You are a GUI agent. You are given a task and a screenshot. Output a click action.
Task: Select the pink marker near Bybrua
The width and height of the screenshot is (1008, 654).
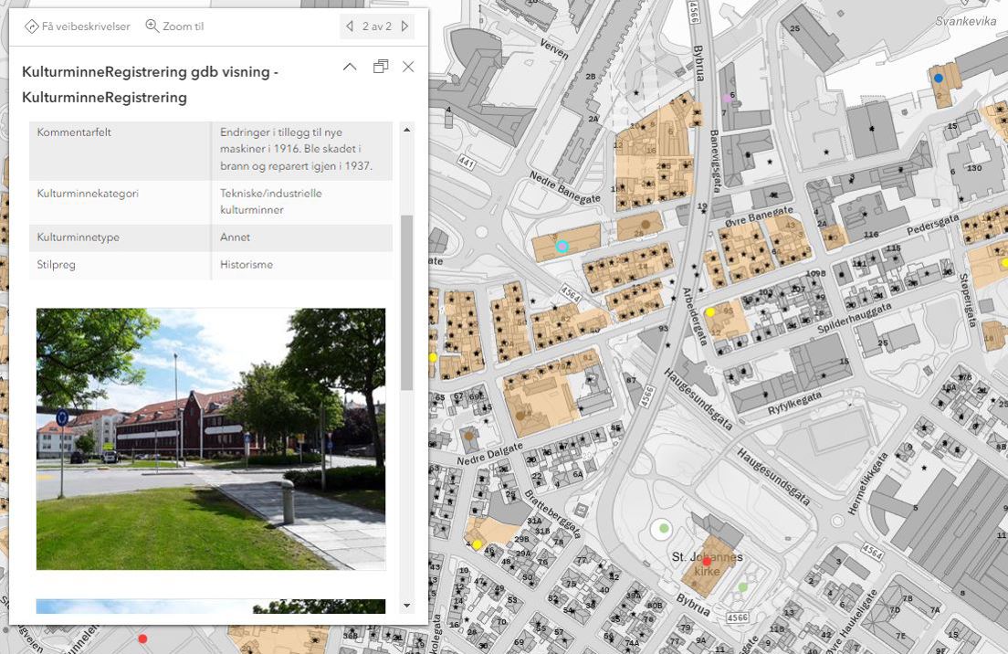point(727,98)
